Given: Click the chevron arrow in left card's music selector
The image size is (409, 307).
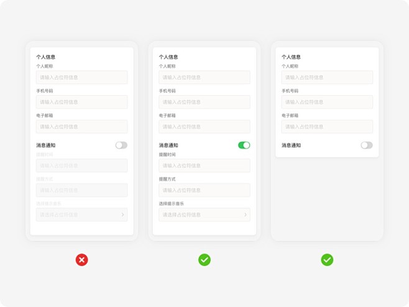Looking at the screenshot, I should tap(122, 215).
